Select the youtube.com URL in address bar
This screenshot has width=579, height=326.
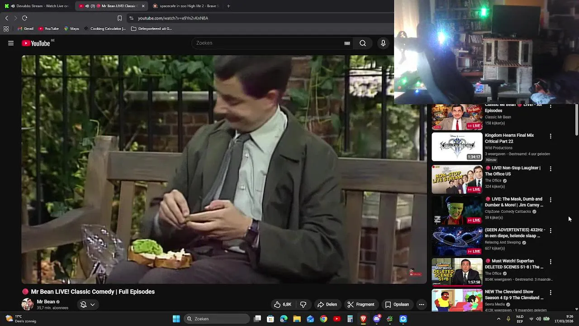coord(173,18)
